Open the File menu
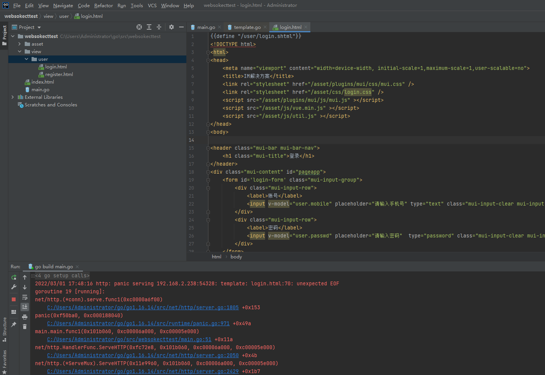Viewport: 545px width, 375px height. 17,5
